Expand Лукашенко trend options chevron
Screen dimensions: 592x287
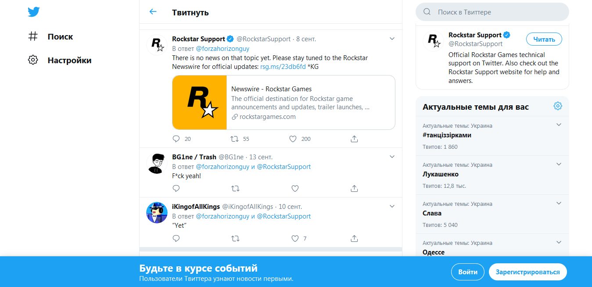[x=559, y=164]
